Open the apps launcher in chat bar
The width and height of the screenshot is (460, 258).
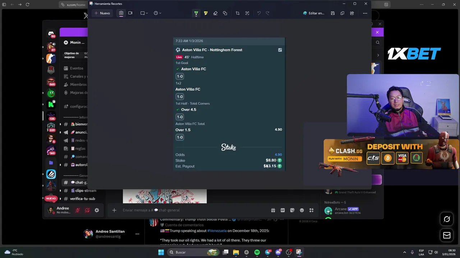tap(312, 210)
